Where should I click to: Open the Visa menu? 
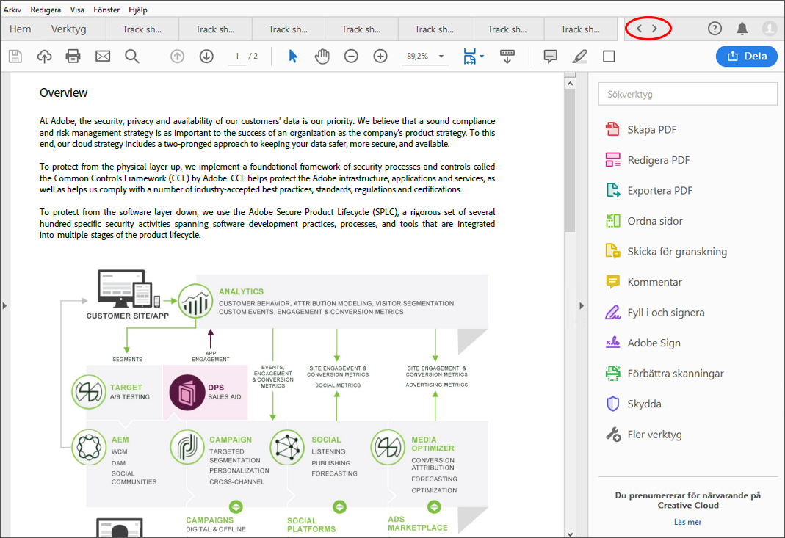[x=77, y=10]
